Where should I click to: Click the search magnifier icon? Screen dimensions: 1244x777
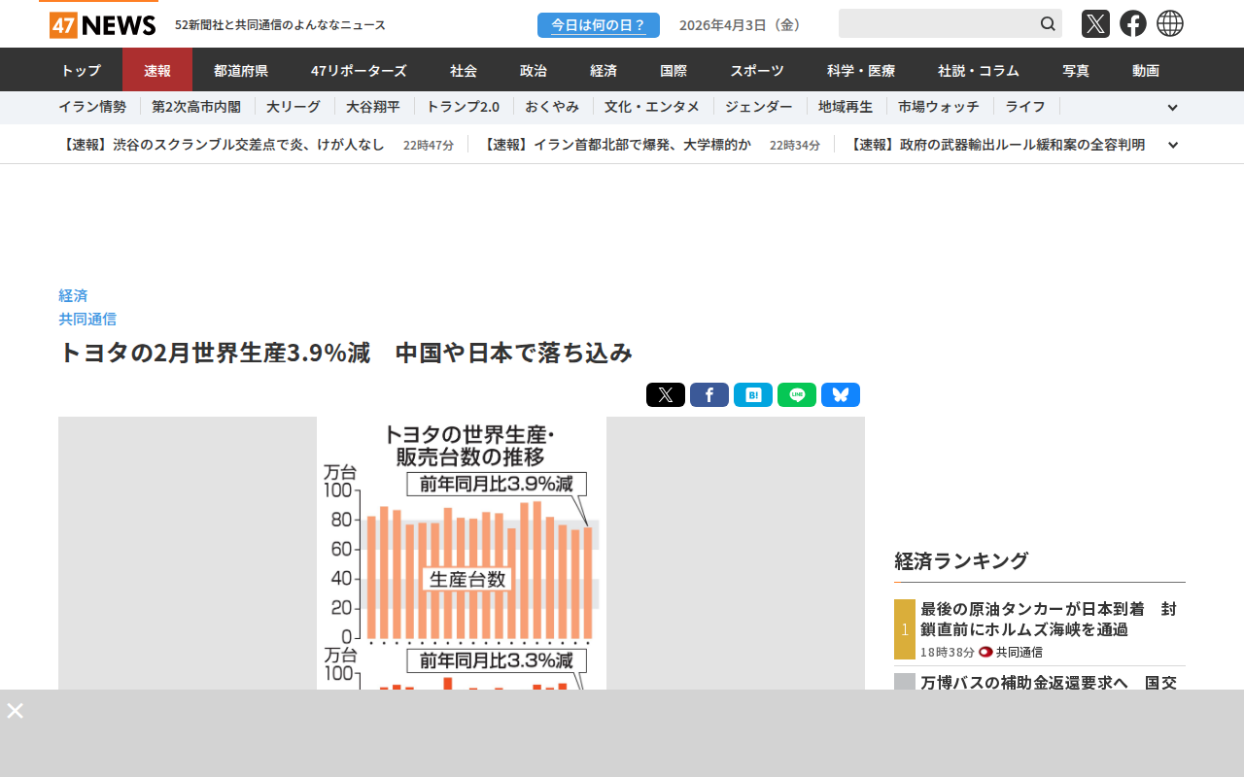[x=1048, y=23]
